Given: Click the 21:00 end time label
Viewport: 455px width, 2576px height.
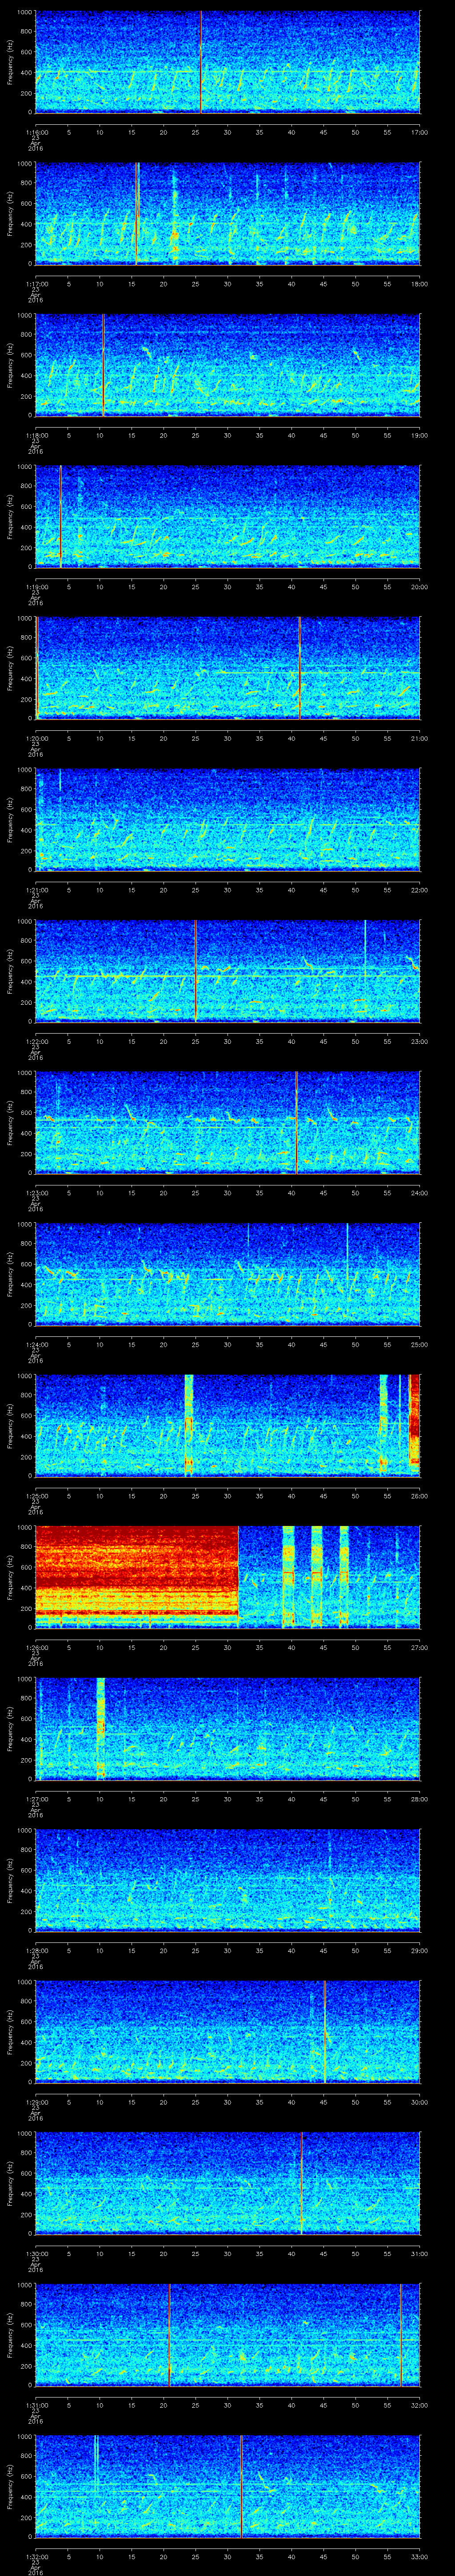Looking at the screenshot, I should click(x=419, y=738).
